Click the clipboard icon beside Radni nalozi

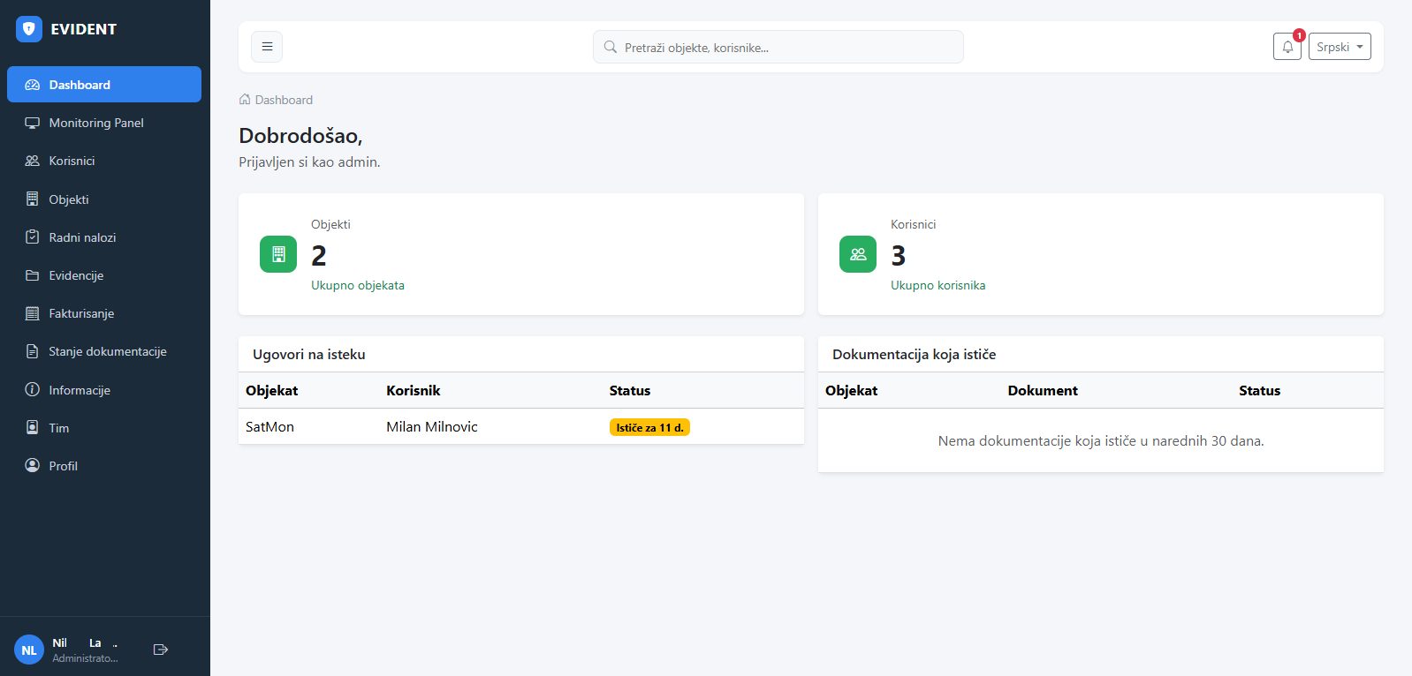click(33, 237)
